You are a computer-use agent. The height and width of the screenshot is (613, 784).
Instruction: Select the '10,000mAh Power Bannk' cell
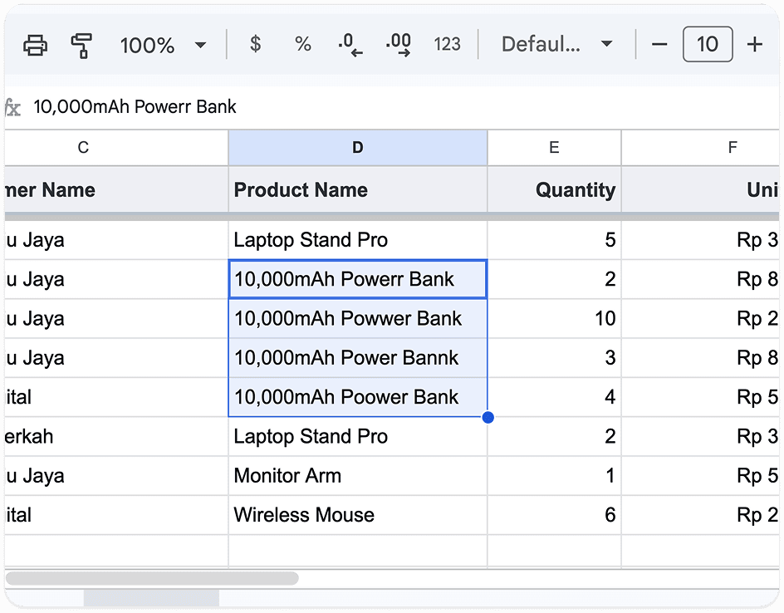pos(357,358)
